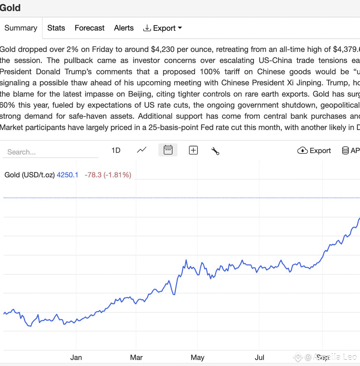Click the calendar date range icon
The height and width of the screenshot is (366, 360).
click(x=168, y=150)
